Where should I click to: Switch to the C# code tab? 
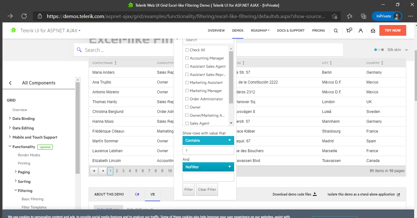pyautogui.click(x=137, y=194)
